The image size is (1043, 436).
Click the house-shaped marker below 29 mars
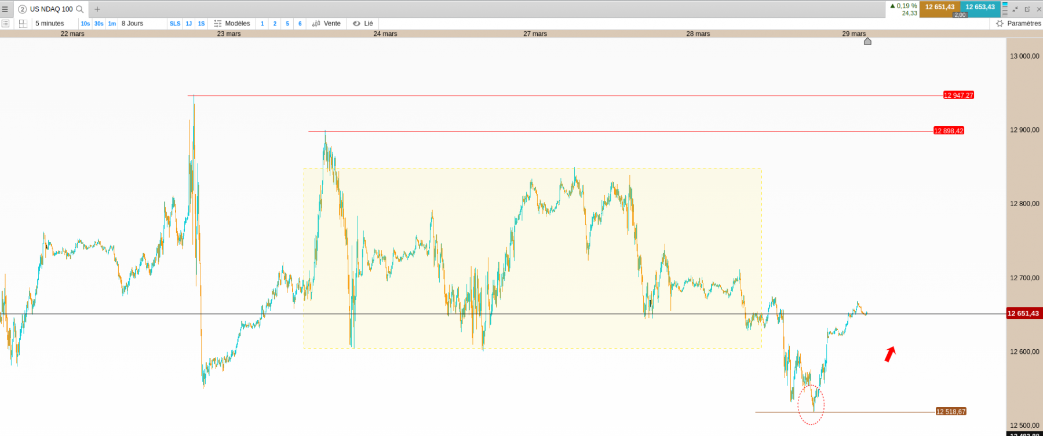pos(867,41)
